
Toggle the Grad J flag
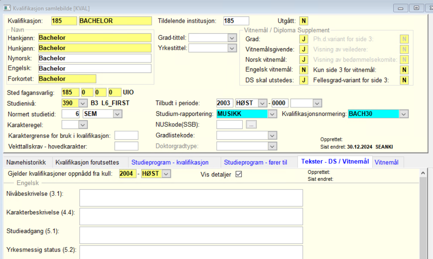304,39
